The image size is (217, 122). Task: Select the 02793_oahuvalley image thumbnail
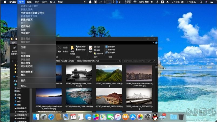[x=109, y=73]
